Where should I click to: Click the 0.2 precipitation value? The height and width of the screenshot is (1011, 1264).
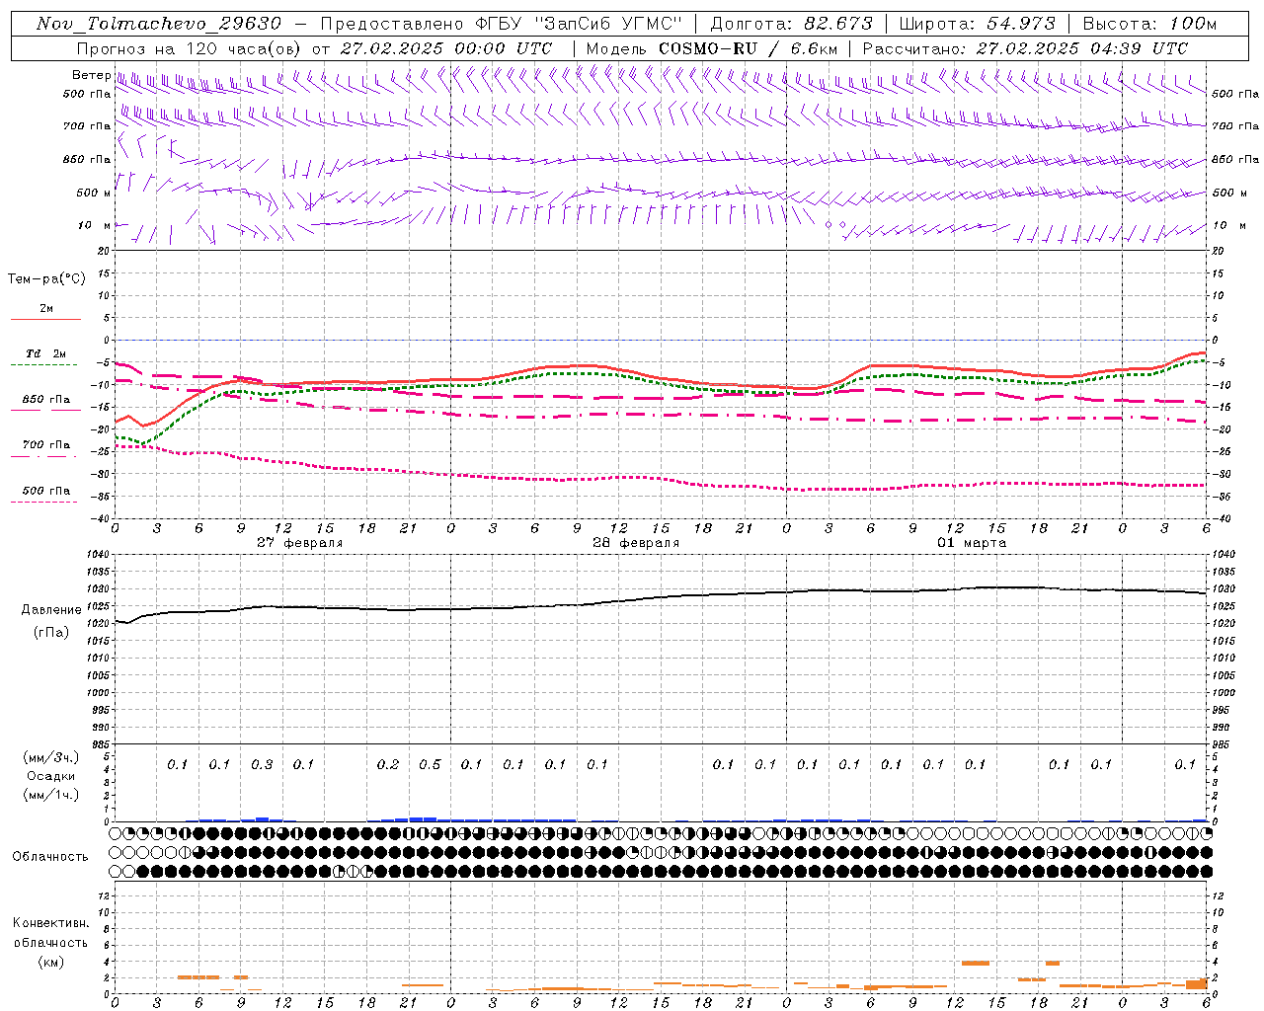[388, 765]
